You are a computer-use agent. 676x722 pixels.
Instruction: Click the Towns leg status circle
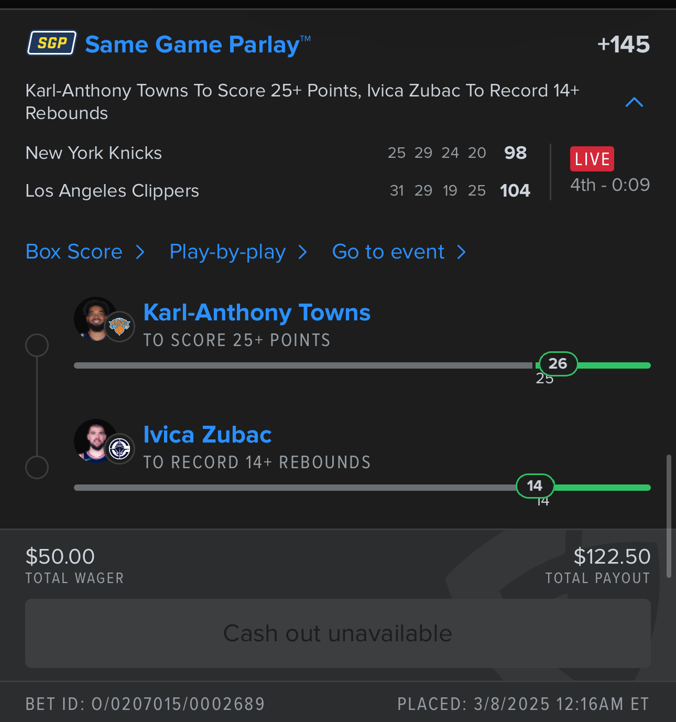37,346
